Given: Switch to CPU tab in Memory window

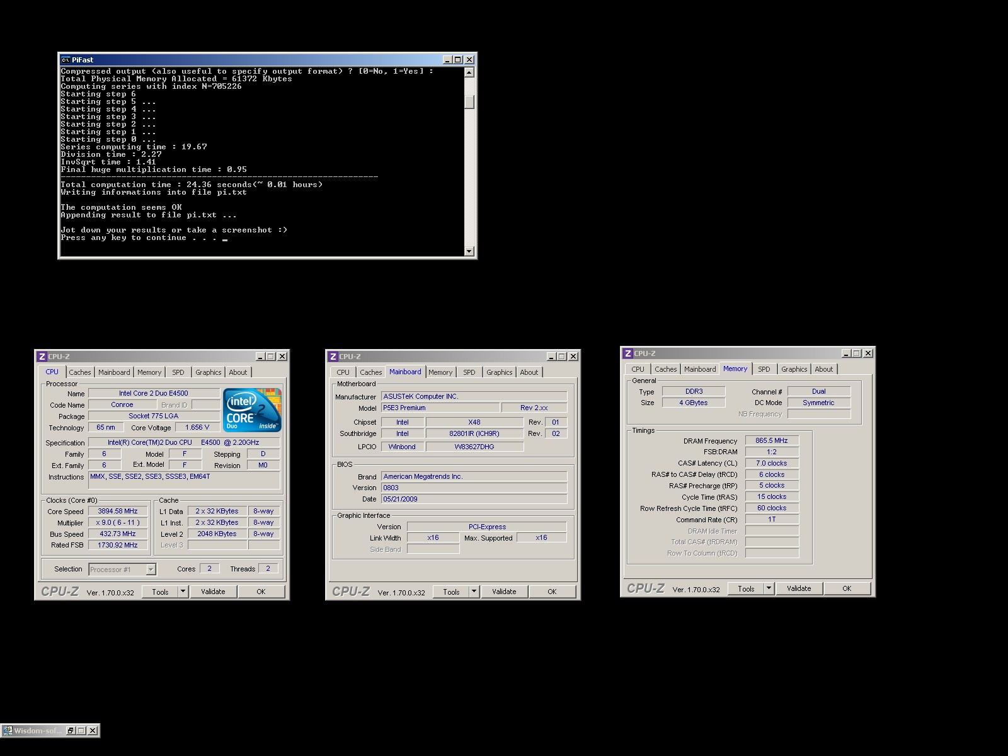Looking at the screenshot, I should coord(638,369).
